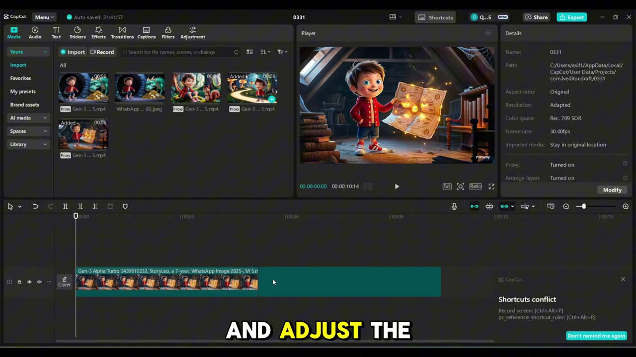Viewport: 636px width, 357px height.
Task: Zoom out the timeline
Action: pos(566,206)
